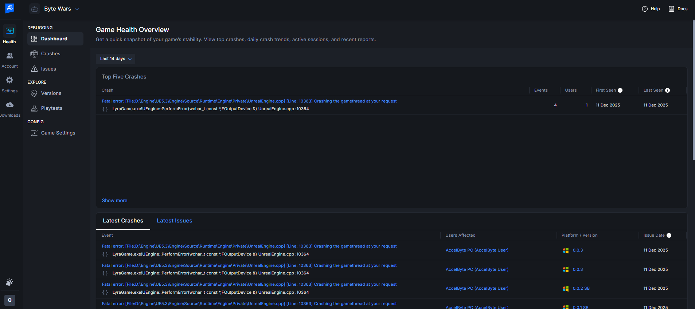Image resolution: width=695 pixels, height=309 pixels.
Task: Click the Help text label
Action: tap(655, 9)
